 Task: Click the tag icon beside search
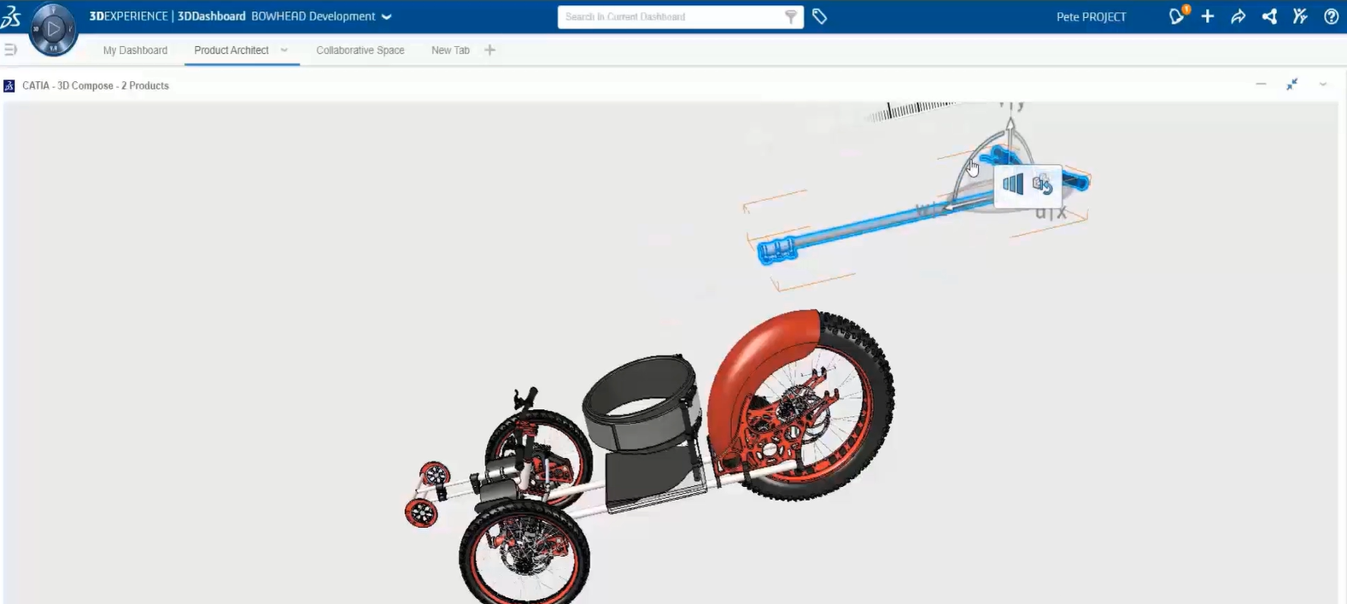click(819, 16)
